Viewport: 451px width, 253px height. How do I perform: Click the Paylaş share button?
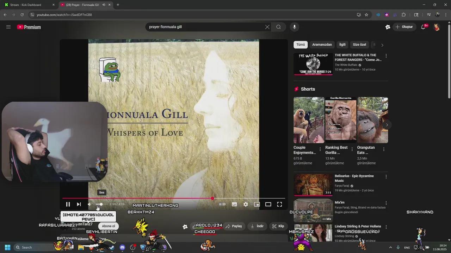[234, 226]
